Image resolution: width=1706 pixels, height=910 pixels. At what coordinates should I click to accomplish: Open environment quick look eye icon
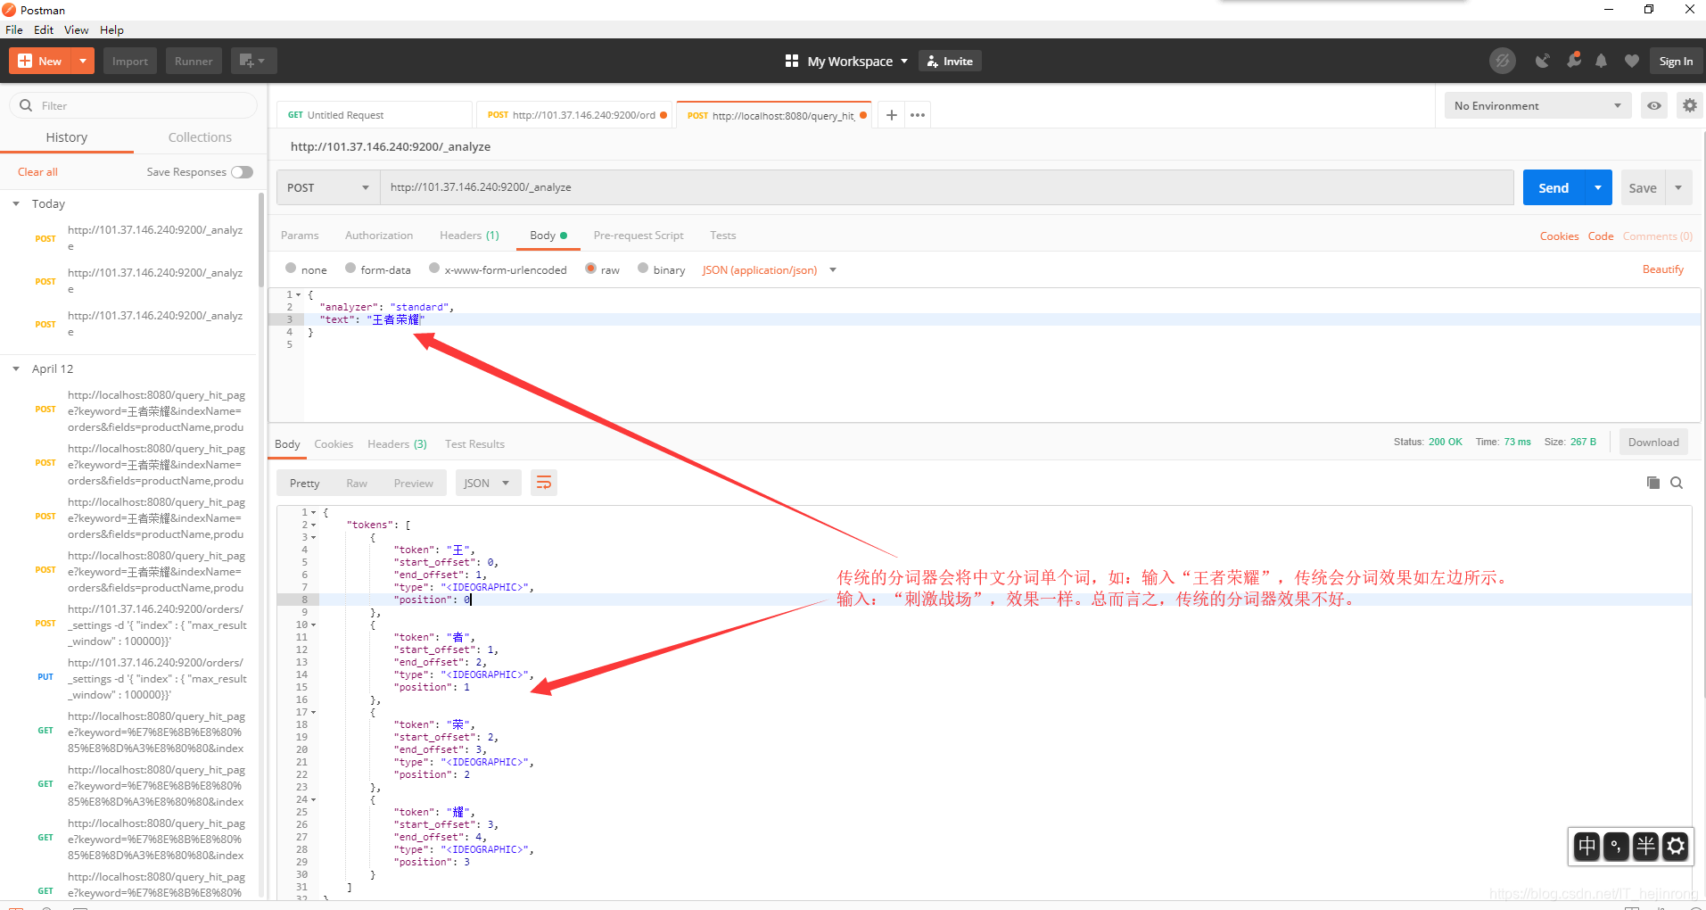(x=1654, y=105)
